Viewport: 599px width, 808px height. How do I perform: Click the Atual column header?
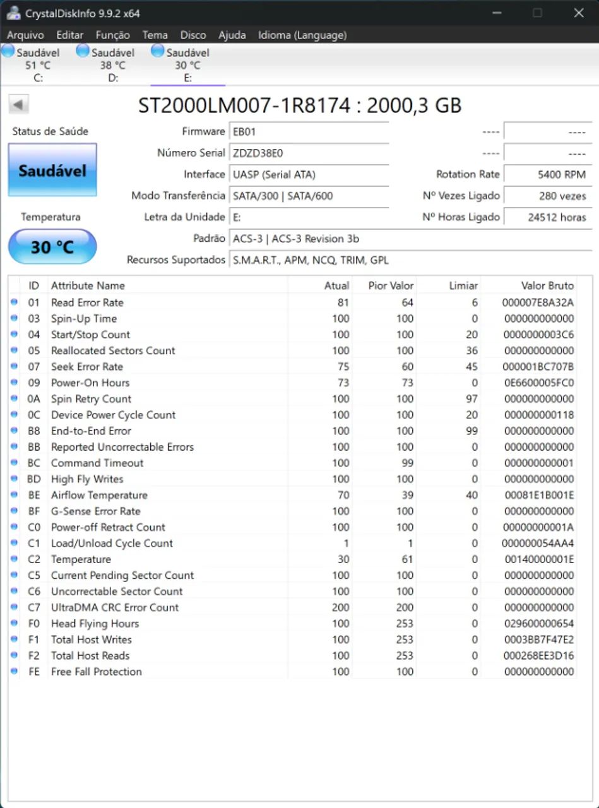point(320,286)
